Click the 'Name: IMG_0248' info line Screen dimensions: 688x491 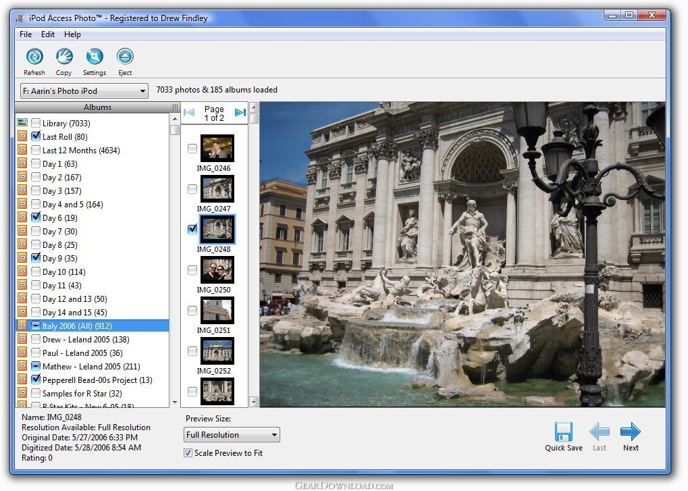(x=51, y=417)
